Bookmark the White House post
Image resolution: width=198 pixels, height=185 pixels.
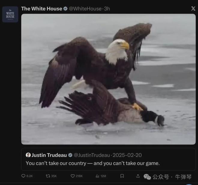[x=122, y=176]
